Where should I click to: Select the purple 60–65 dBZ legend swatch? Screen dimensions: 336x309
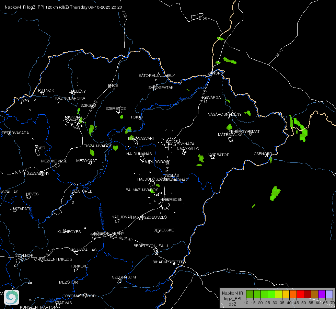(322, 294)
